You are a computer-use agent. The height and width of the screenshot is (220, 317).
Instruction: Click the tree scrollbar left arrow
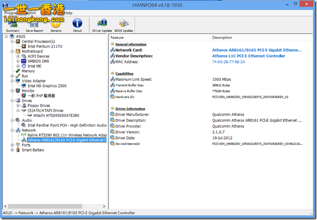[x=5, y=206]
